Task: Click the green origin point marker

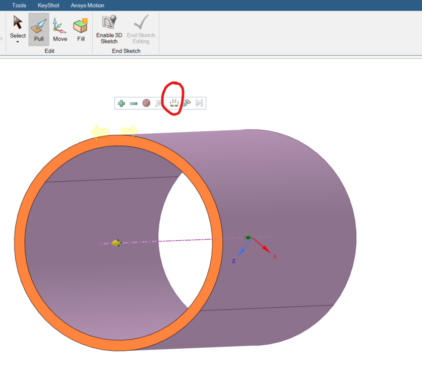Action: [x=248, y=238]
